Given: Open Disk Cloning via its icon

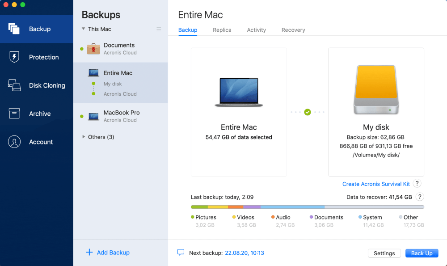Looking at the screenshot, I should pyautogui.click(x=14, y=85).
